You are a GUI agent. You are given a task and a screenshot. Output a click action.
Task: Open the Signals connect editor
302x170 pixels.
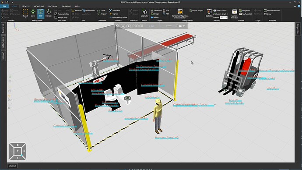click(114, 14)
